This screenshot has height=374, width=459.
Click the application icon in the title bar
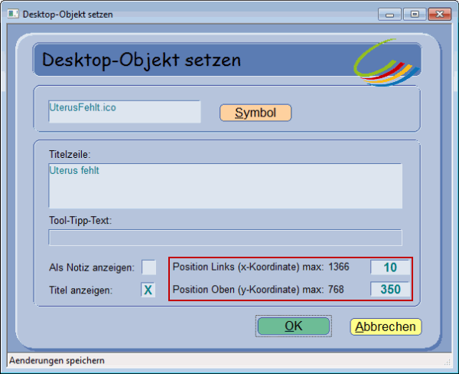(13, 14)
